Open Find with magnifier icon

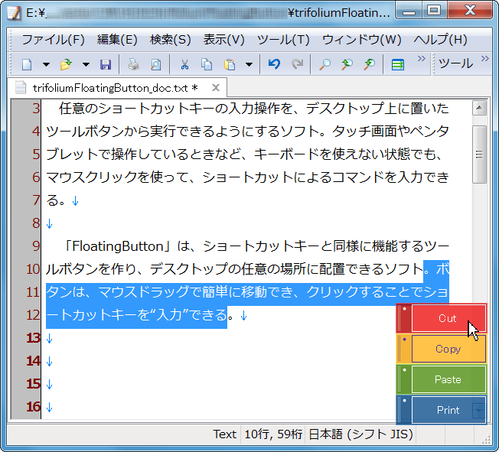click(x=325, y=64)
